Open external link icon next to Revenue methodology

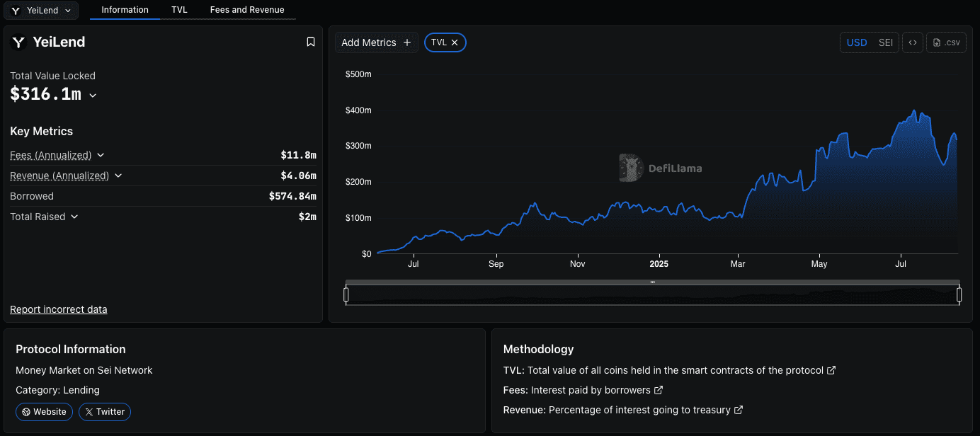pyautogui.click(x=739, y=410)
